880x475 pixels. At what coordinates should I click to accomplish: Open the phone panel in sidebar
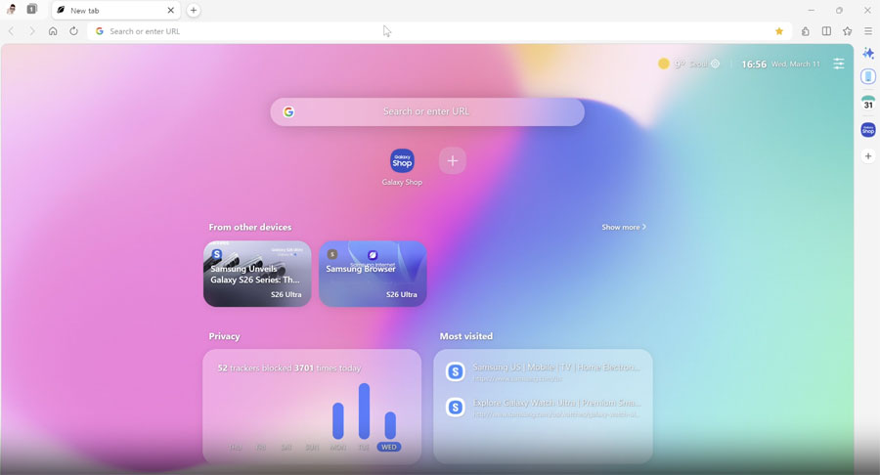pos(868,76)
